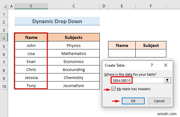Select the Economics cell
This screenshot has height=117, width=180.
click(74, 61)
